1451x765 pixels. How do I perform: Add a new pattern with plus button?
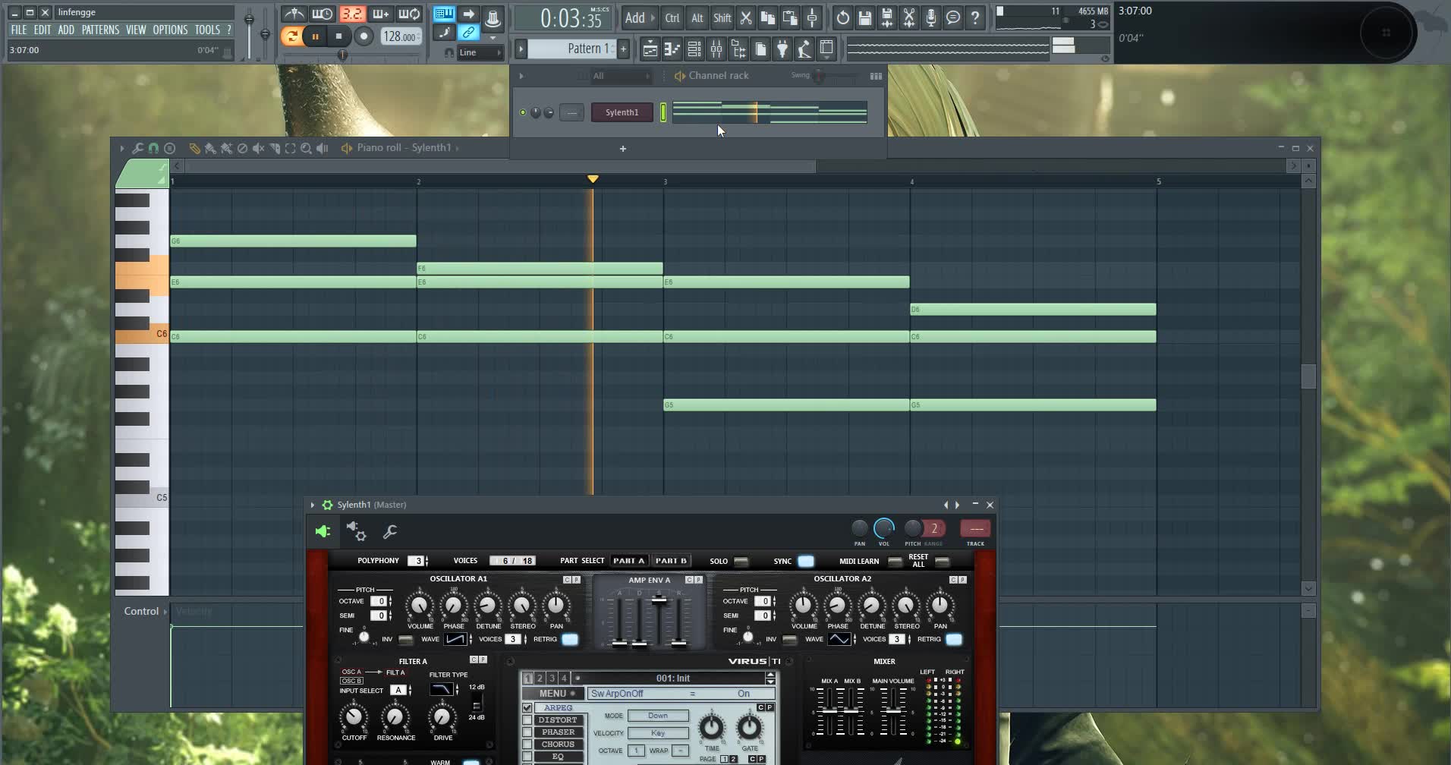pos(623,49)
